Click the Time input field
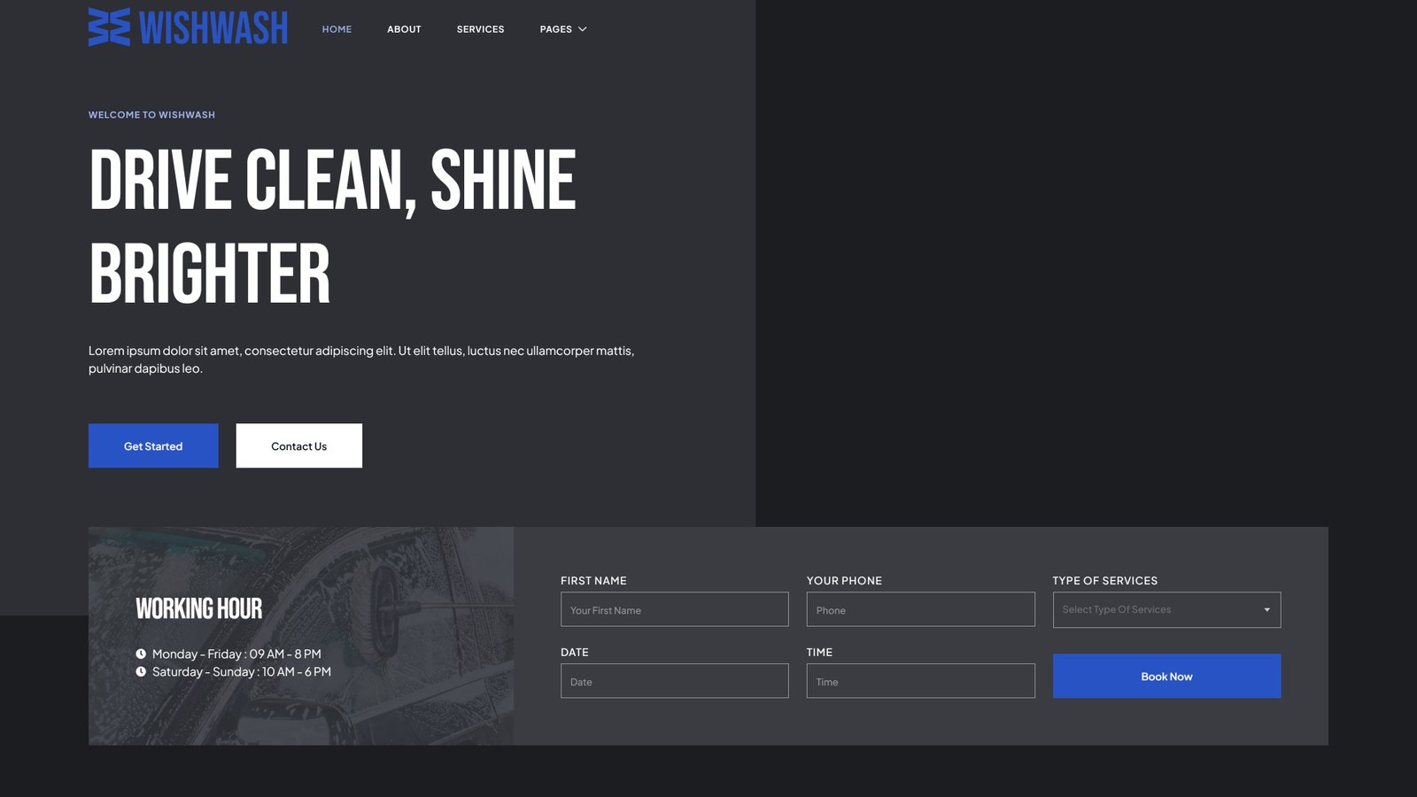This screenshot has width=1417, height=797. (920, 681)
